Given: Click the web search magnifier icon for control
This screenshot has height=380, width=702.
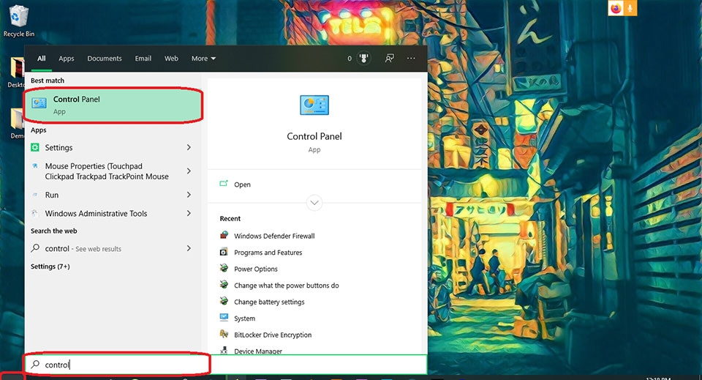Looking at the screenshot, I should (35, 248).
